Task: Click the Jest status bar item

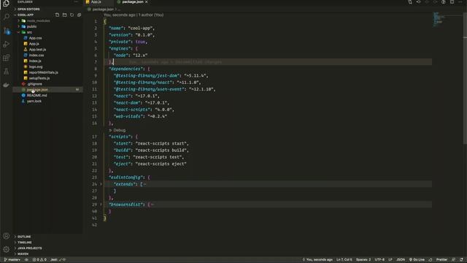Action: [x=58, y=260]
